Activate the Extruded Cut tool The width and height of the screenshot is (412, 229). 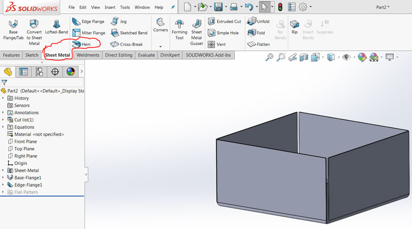click(225, 22)
